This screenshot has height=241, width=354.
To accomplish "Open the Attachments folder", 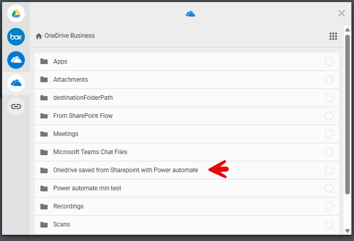I will coord(70,80).
